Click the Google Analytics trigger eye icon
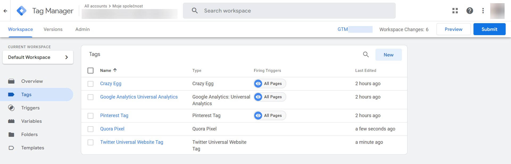This screenshot has height=164, width=511. click(x=258, y=97)
